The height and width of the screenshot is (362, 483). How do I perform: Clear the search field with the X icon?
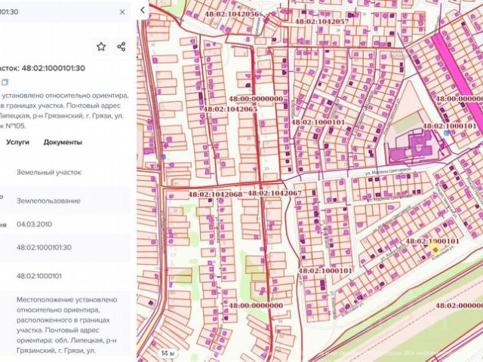[x=122, y=12]
